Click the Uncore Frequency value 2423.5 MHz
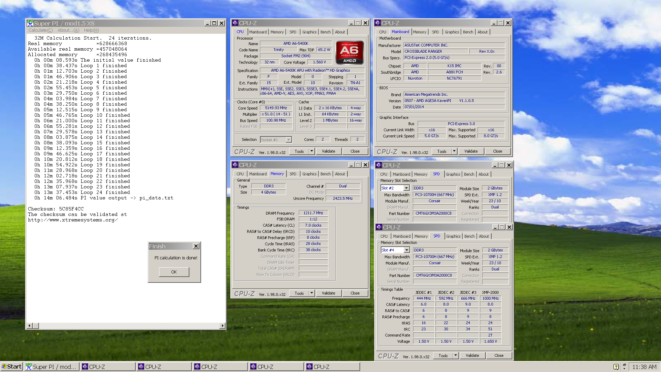Image resolution: width=661 pixels, height=372 pixels. tap(343, 198)
